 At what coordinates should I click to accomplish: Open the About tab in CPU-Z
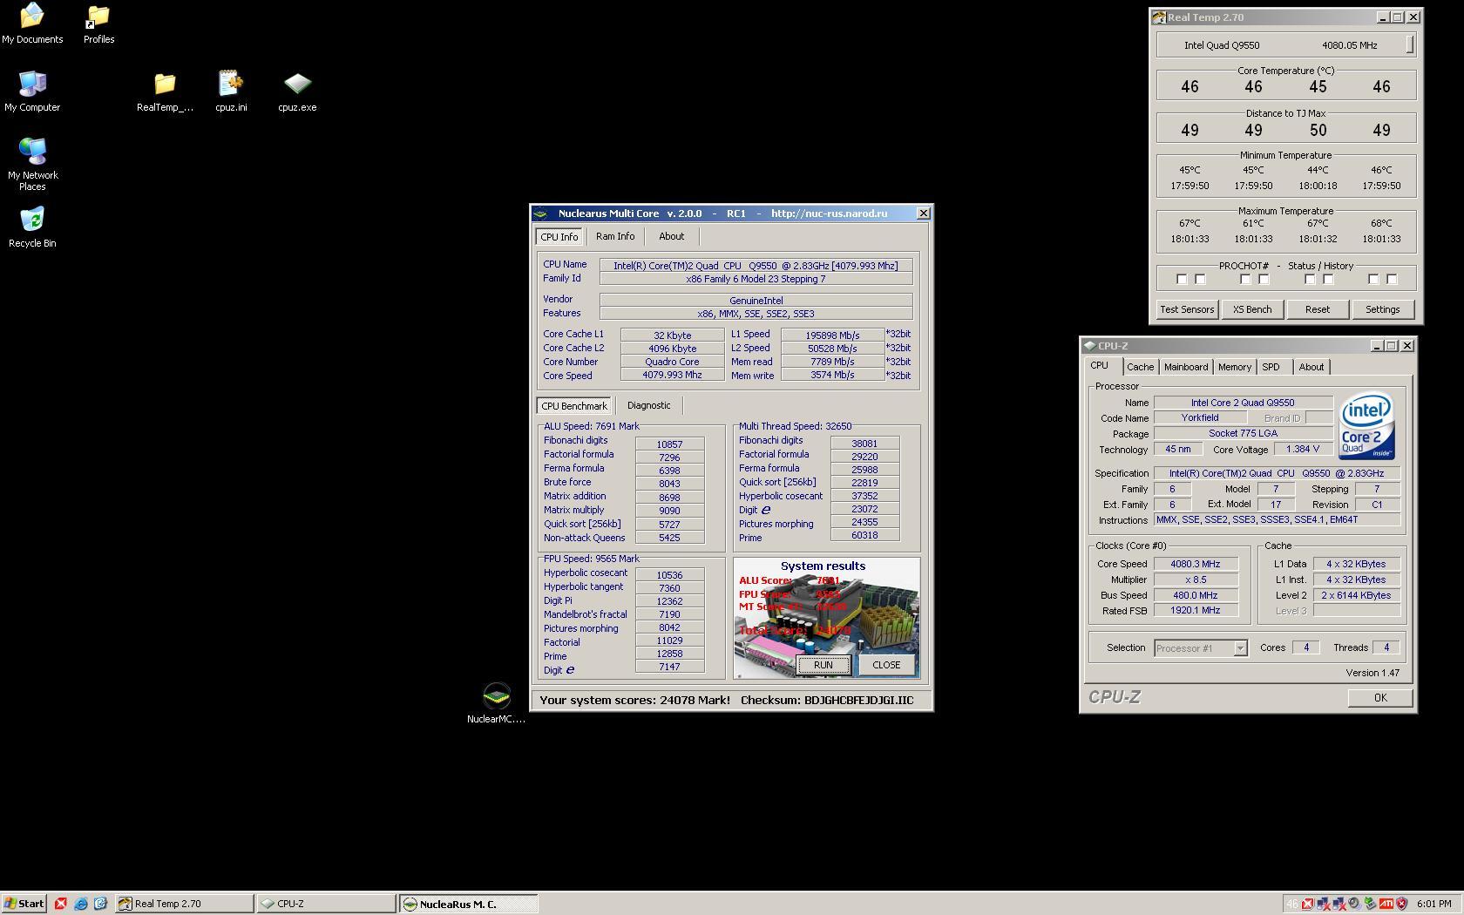(1311, 367)
